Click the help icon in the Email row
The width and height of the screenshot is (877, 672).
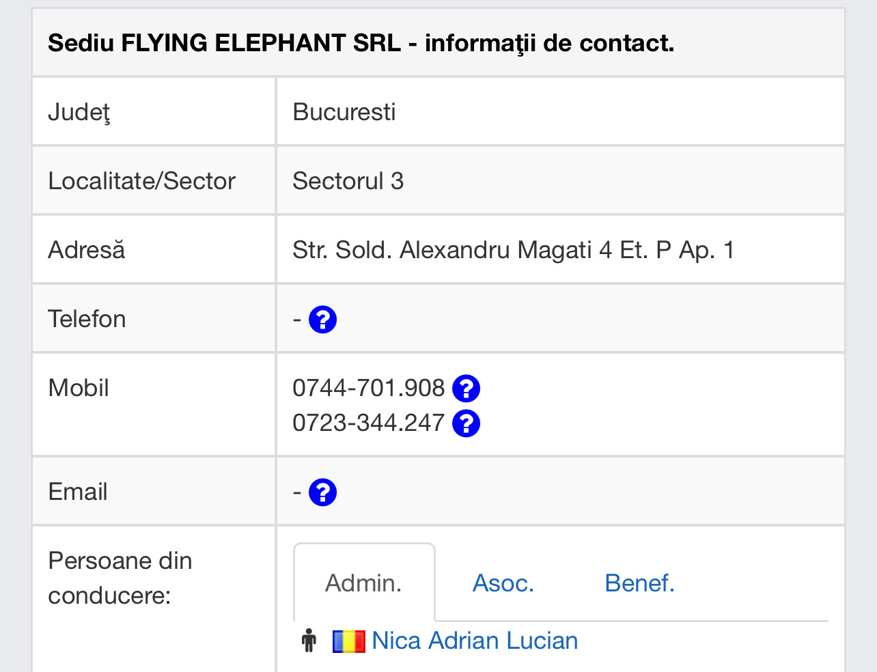click(322, 492)
